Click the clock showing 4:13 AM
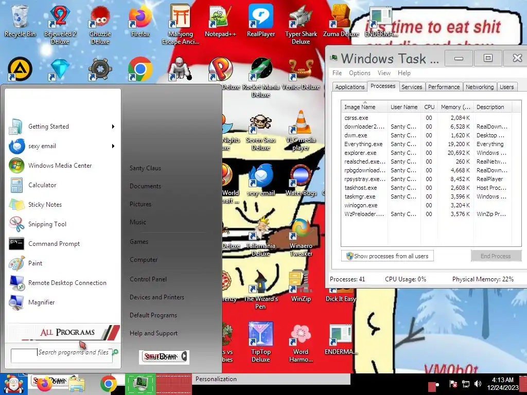The height and width of the screenshot is (395, 527). pos(503,384)
